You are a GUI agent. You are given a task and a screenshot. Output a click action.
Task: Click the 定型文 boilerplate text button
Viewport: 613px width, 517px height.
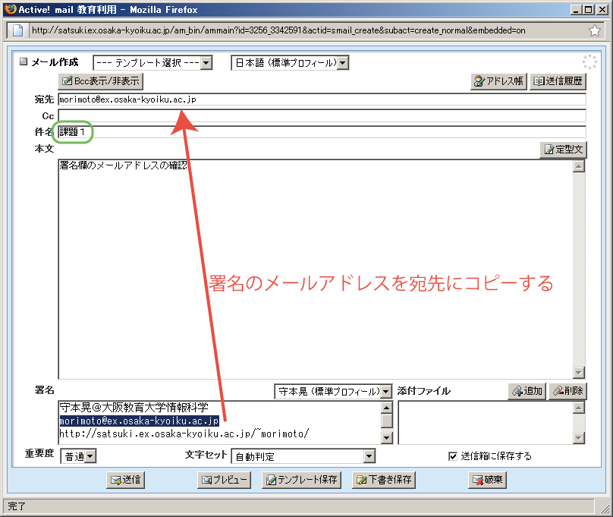(x=563, y=150)
